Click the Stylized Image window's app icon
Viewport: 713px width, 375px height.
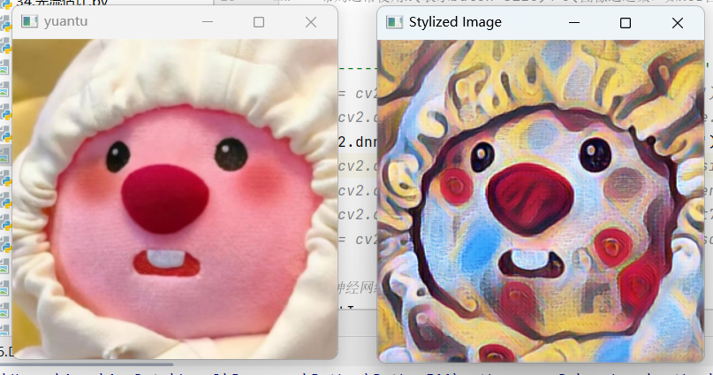[x=394, y=22]
